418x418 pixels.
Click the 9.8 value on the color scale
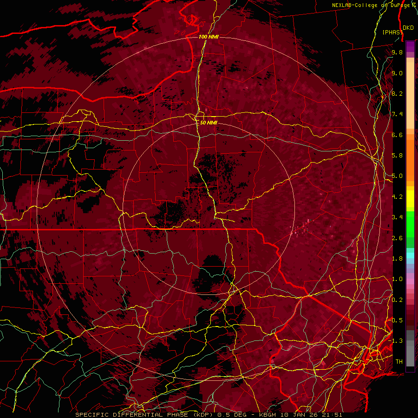pos(397,52)
